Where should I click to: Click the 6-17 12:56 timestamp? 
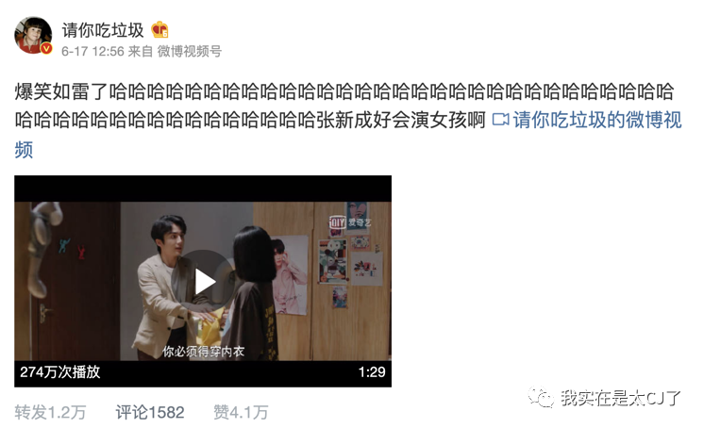[92, 52]
